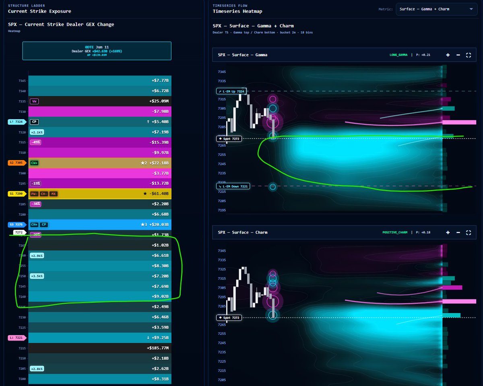Zoom in on the Charm surface chart

448,232
